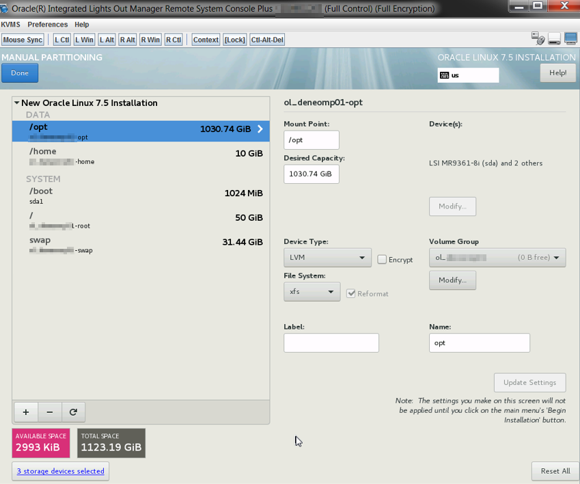Image resolution: width=580 pixels, height=484 pixels.
Task: Click the Name field containing opt
Action: pos(480,342)
